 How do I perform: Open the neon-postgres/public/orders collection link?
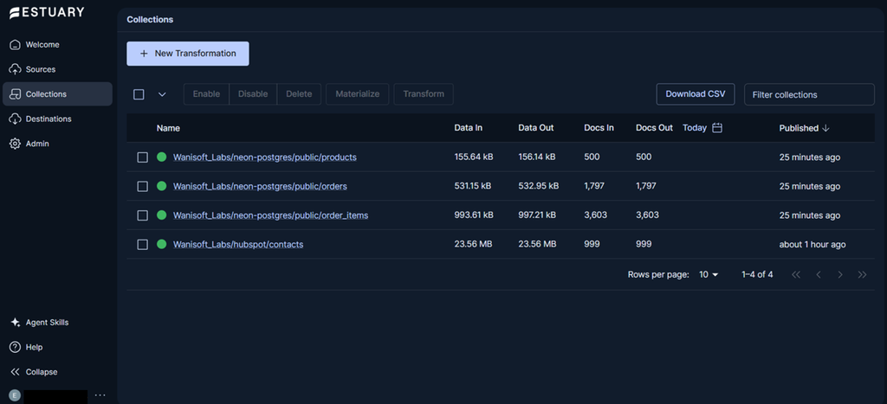coord(260,186)
